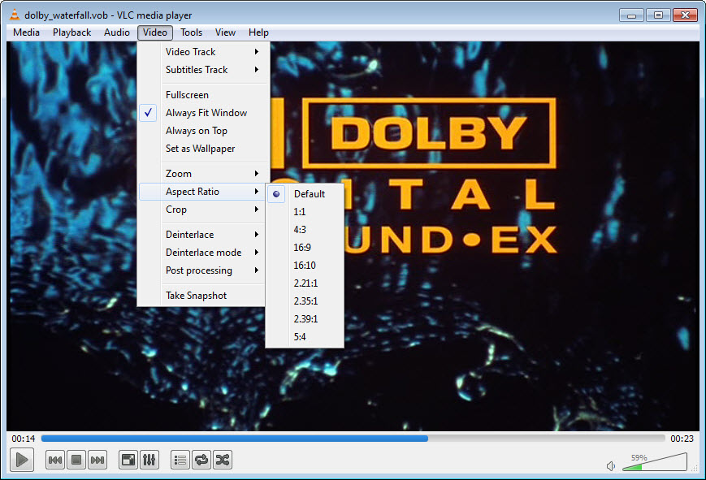This screenshot has width=706, height=480.
Task: Select 1:1 aspect ratio
Action: pos(305,212)
